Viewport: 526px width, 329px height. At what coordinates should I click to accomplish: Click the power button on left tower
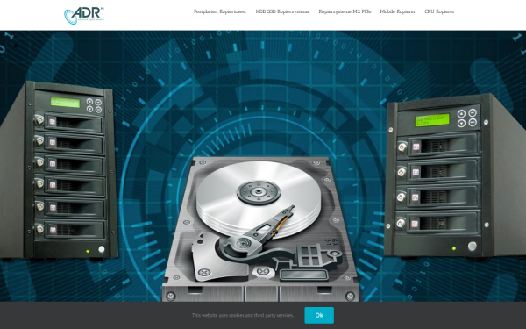coord(102,249)
